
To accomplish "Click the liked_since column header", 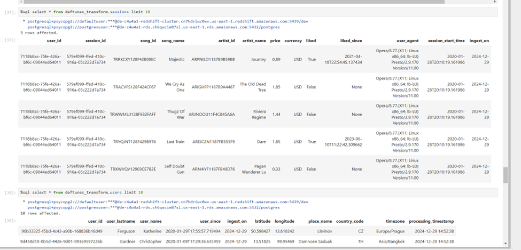I will pos(351,41).
